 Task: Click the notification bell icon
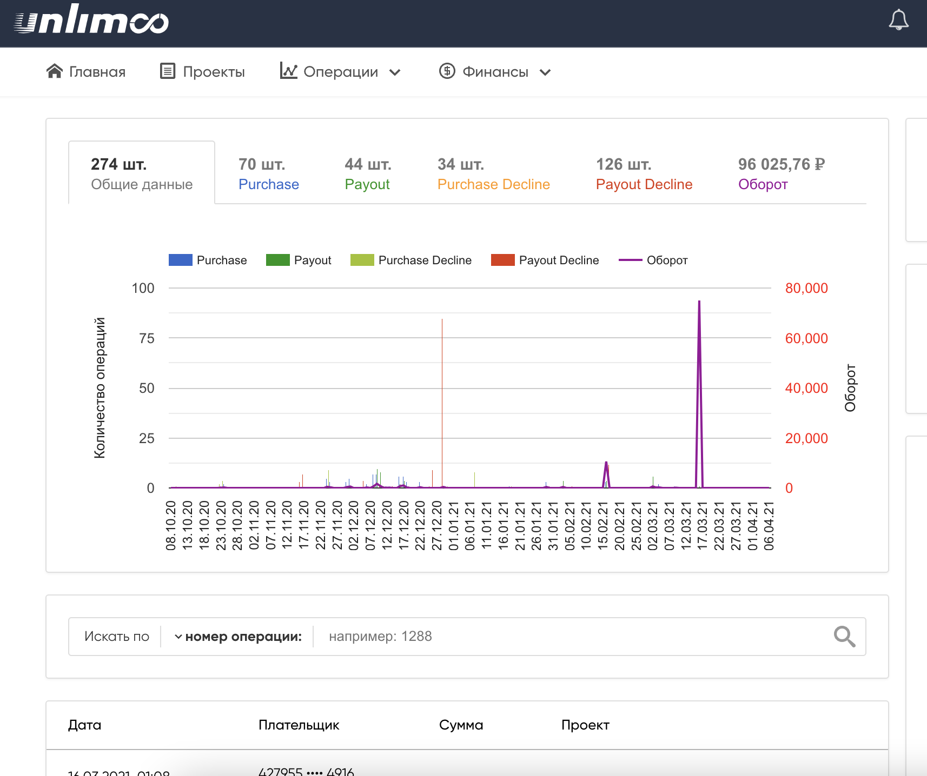pyautogui.click(x=898, y=20)
